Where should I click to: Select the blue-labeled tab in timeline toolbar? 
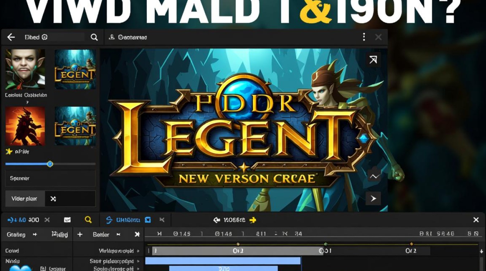pyautogui.click(x=123, y=220)
